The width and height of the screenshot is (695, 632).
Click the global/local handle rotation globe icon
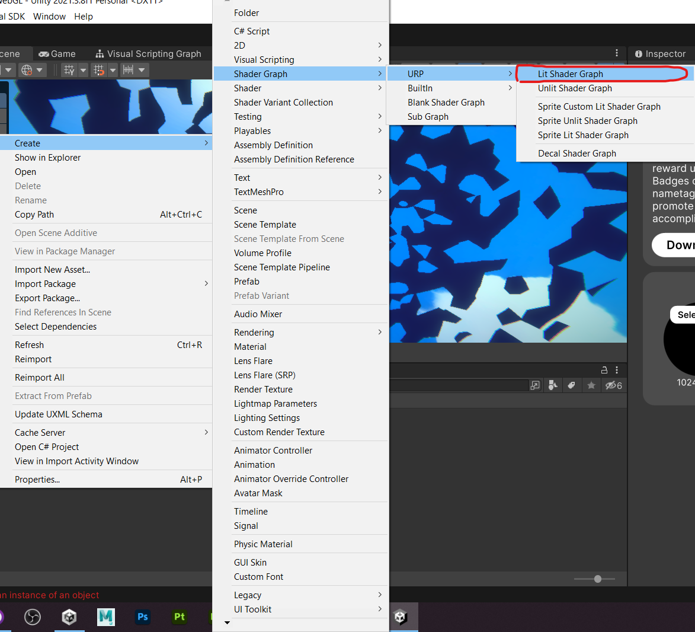click(x=27, y=70)
